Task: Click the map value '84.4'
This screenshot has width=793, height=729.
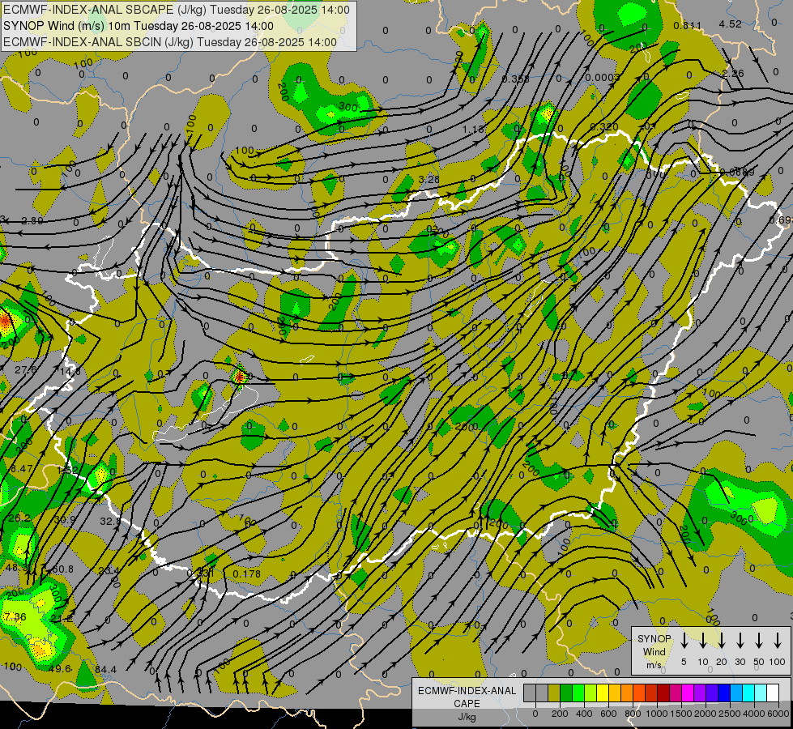Action: point(105,669)
